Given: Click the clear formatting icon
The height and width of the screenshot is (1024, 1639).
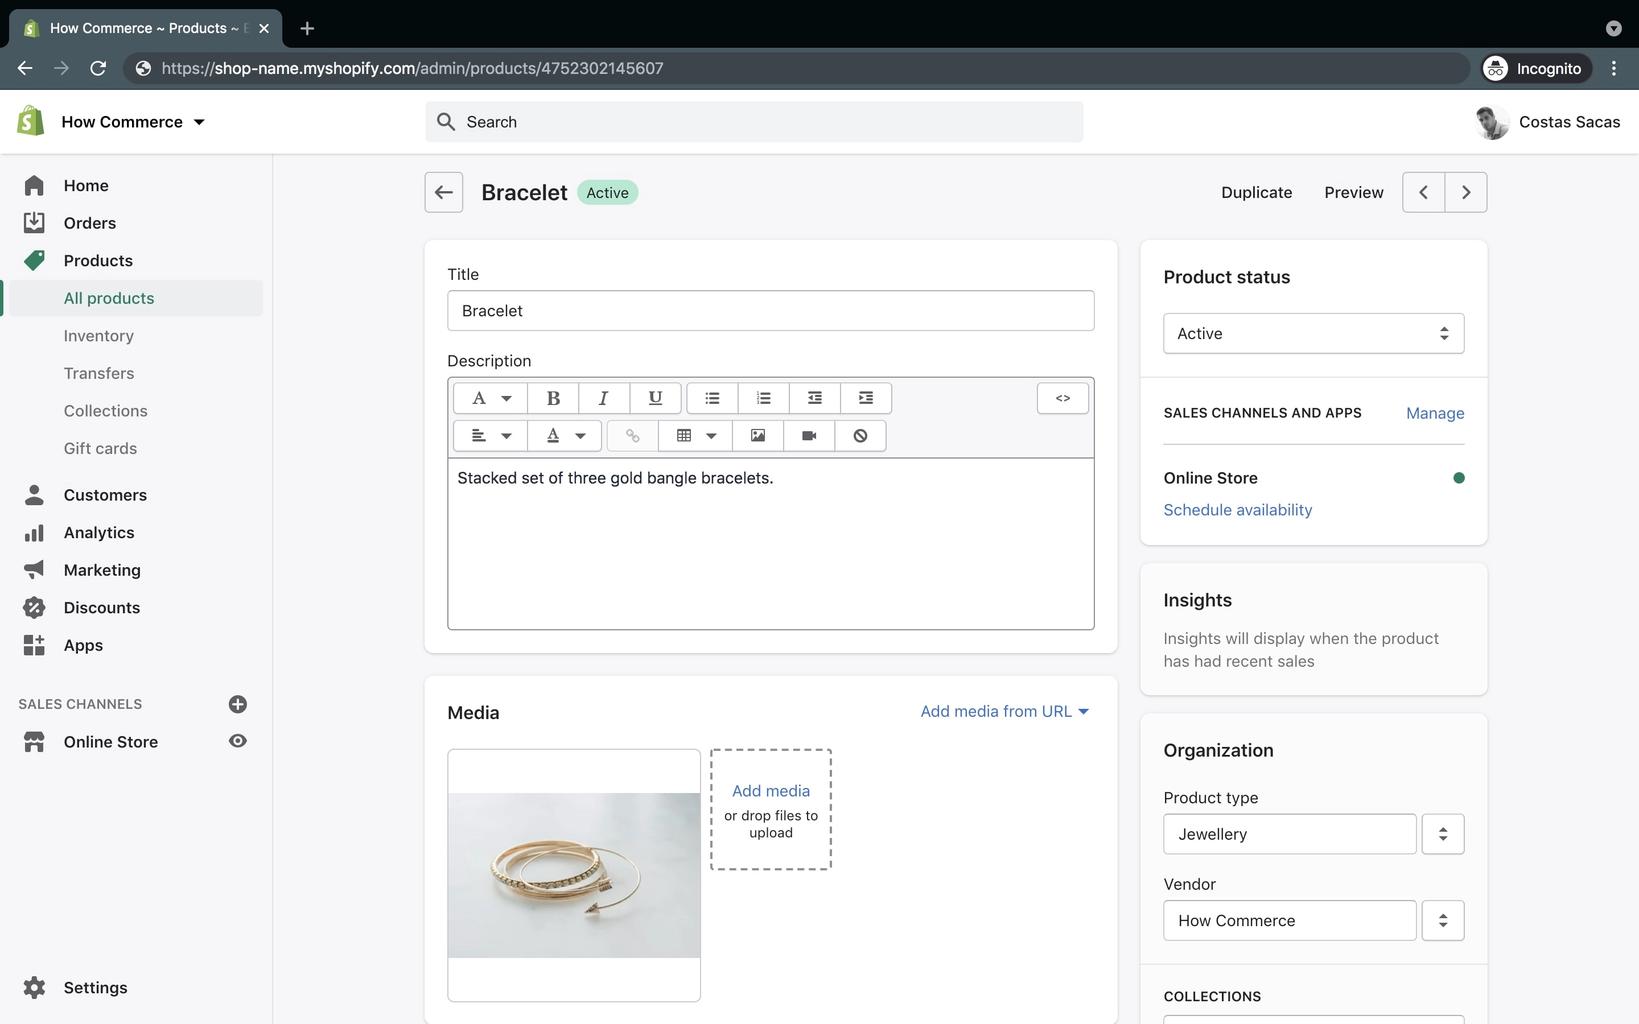Looking at the screenshot, I should coord(860,435).
